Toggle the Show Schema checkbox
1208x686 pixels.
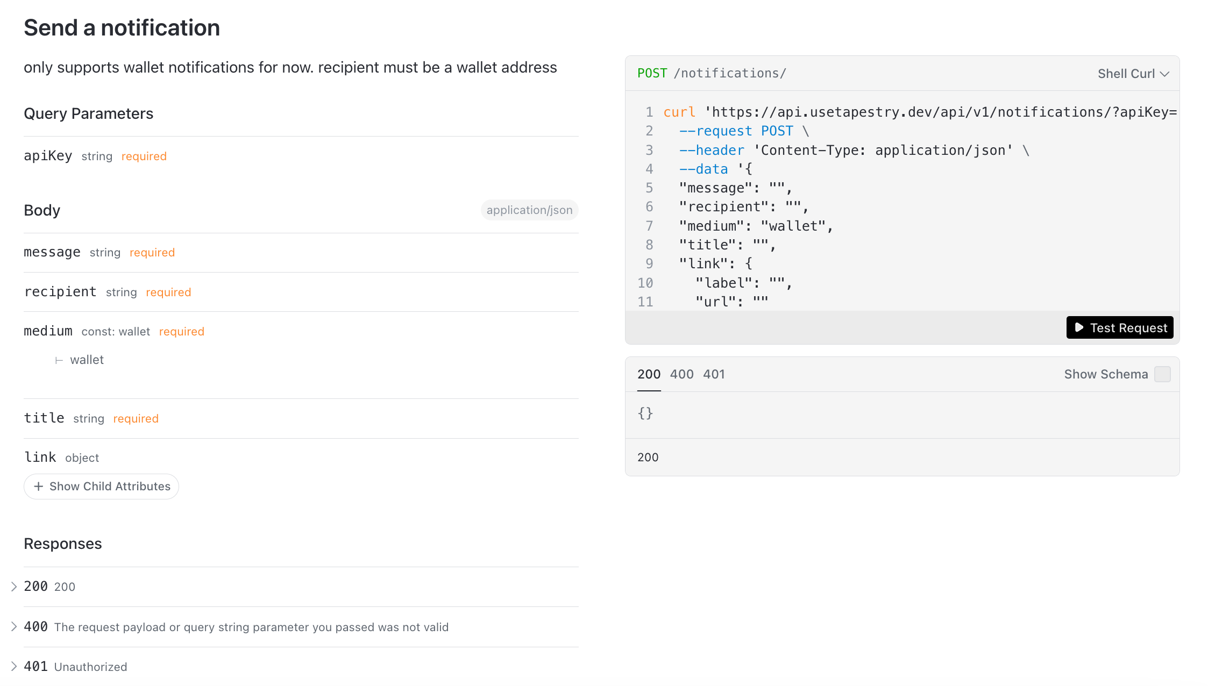1162,374
